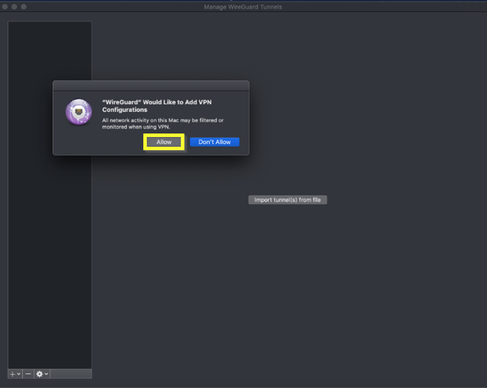
Task: Click the WireGuard VPN dialog icon
Action: 79,112
